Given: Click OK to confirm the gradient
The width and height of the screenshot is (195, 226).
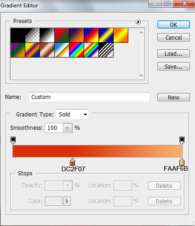Looking at the screenshot, I should (x=173, y=24).
